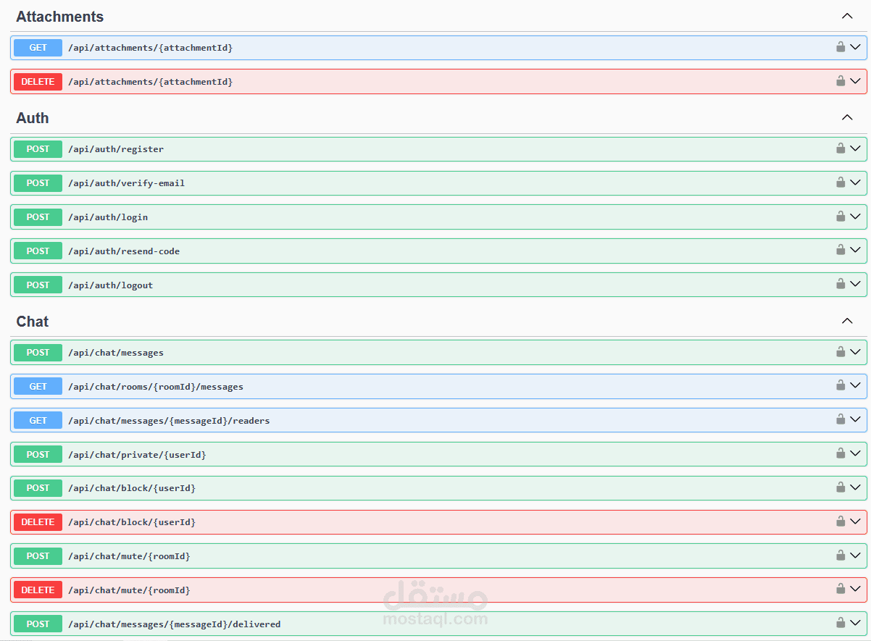Click the lock icon on GET attachments row
The width and height of the screenshot is (871, 641).
pyautogui.click(x=841, y=47)
